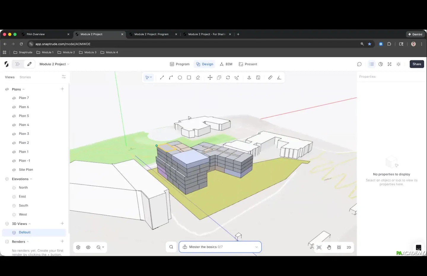Collapse the Plans section
The height and width of the screenshot is (276, 427).
(x=23, y=89)
